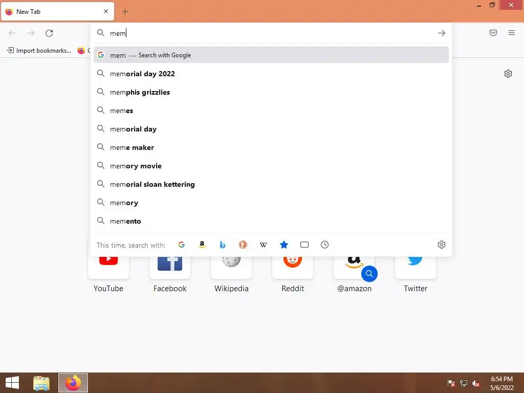The width and height of the screenshot is (524, 393).
Task: Open Action Center flag icon in tray
Action: 451,383
